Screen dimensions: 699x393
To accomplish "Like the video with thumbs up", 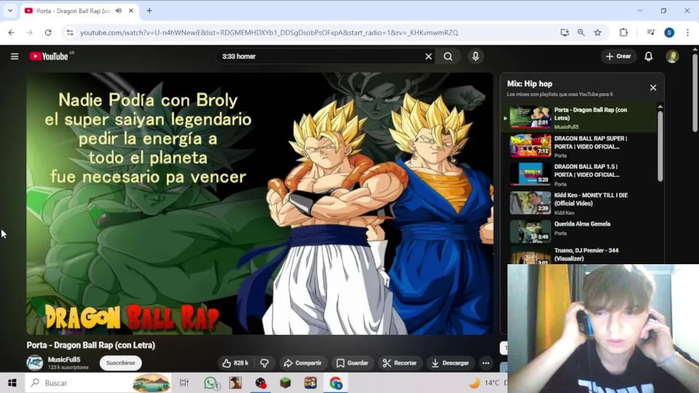I will tap(235, 363).
